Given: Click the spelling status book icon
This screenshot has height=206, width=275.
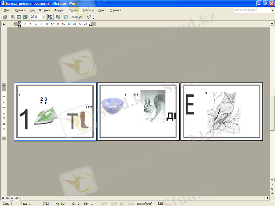Looking at the screenshot, I should click(x=160, y=204).
